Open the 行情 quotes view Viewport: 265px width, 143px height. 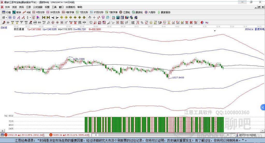tap(6, 12)
